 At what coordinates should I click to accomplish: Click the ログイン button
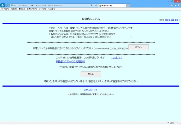click(x=139, y=47)
